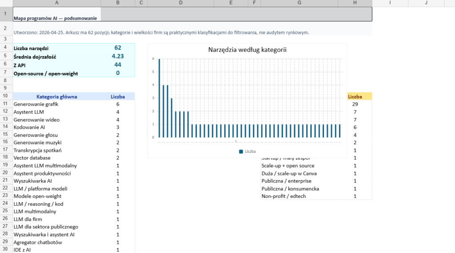The width and height of the screenshot is (455, 253).
Task: Click the title cell Mapa programów AI
Action: click(x=57, y=18)
